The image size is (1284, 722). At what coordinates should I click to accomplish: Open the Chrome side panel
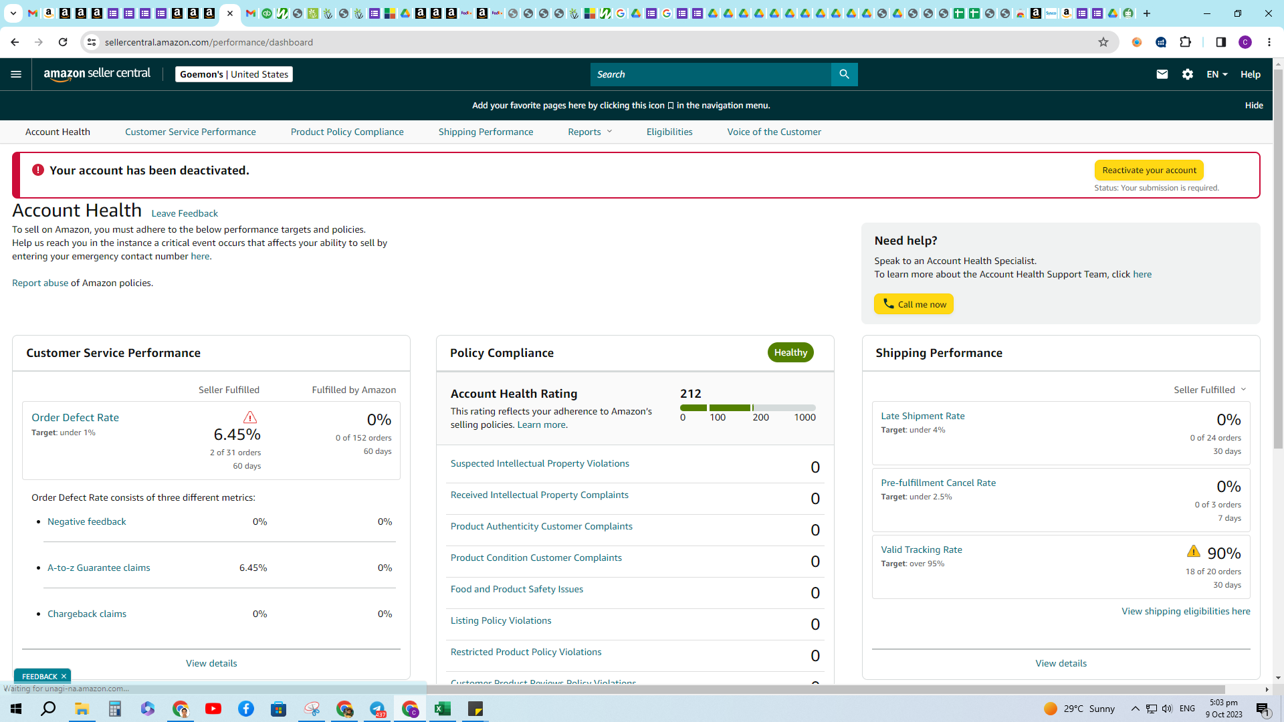(x=1220, y=42)
